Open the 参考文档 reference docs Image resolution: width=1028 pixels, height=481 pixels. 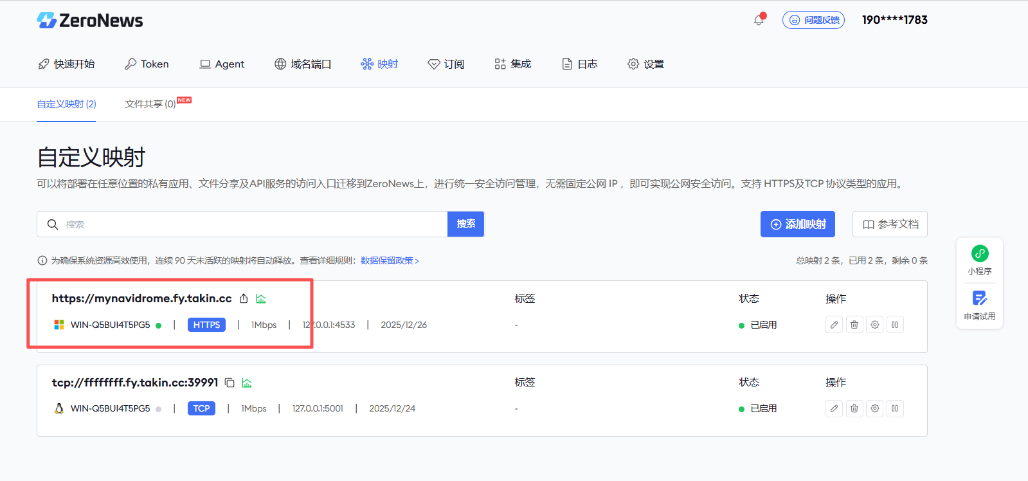click(x=890, y=224)
